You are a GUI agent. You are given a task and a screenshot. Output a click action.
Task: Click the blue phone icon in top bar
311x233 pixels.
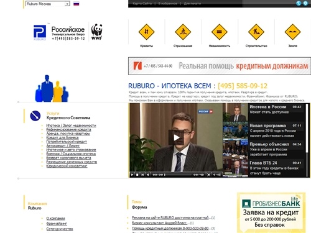tap(299, 3)
